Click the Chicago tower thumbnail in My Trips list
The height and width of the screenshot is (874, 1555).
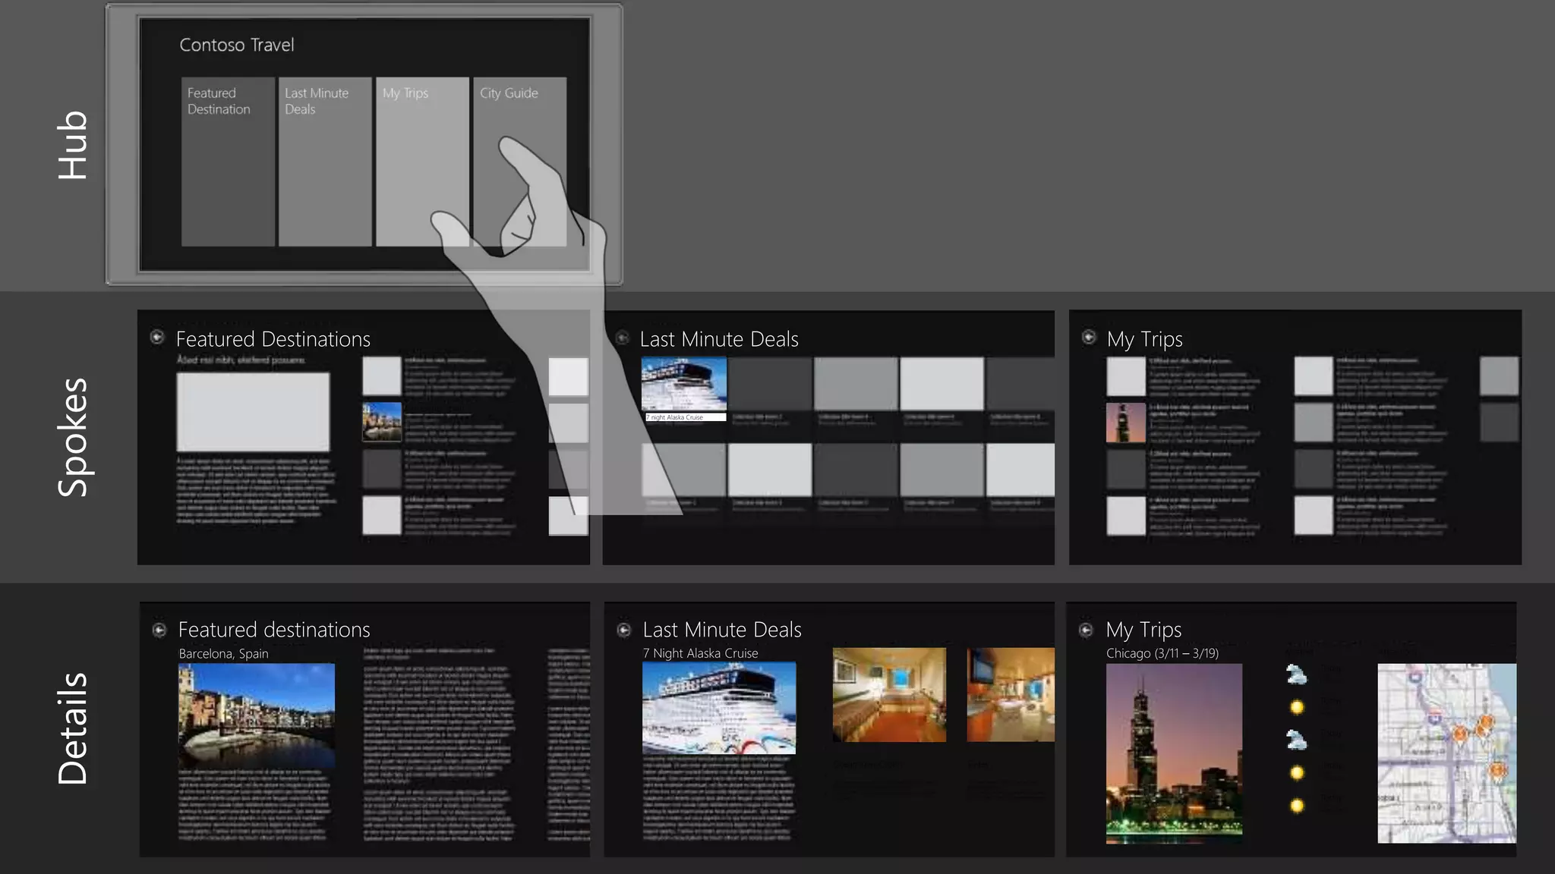[1126, 423]
